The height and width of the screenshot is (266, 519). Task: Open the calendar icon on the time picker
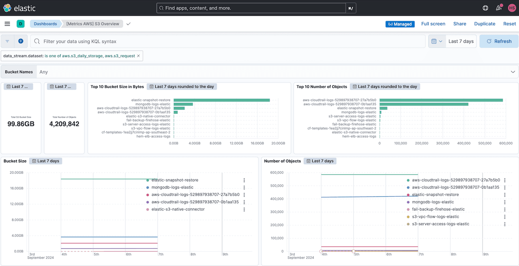[x=437, y=41]
